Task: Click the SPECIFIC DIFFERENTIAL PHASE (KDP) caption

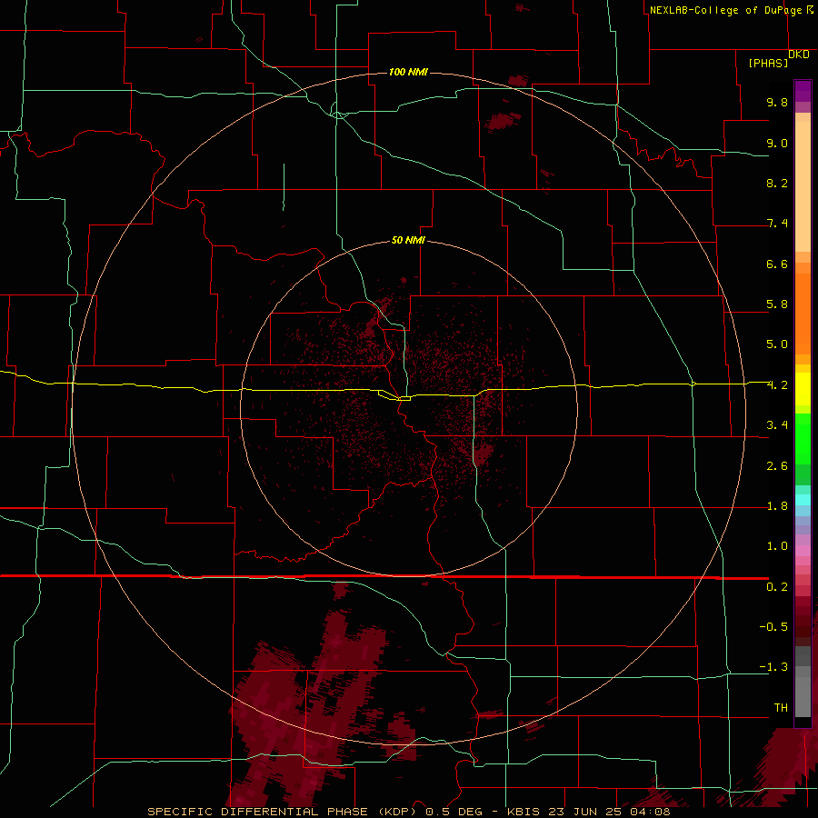Action: pyautogui.click(x=284, y=812)
